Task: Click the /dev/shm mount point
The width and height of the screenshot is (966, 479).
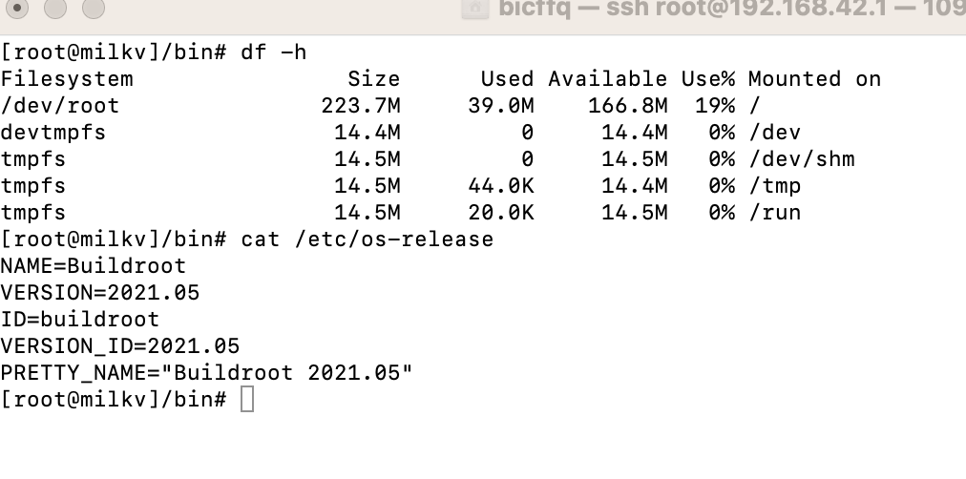Action: point(802,158)
